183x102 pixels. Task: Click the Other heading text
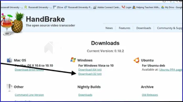tap(19, 87)
